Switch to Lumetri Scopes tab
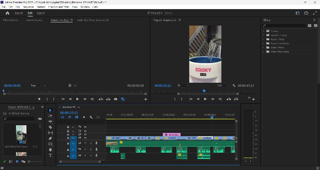This screenshot has width=320, height=170. pos(34,20)
